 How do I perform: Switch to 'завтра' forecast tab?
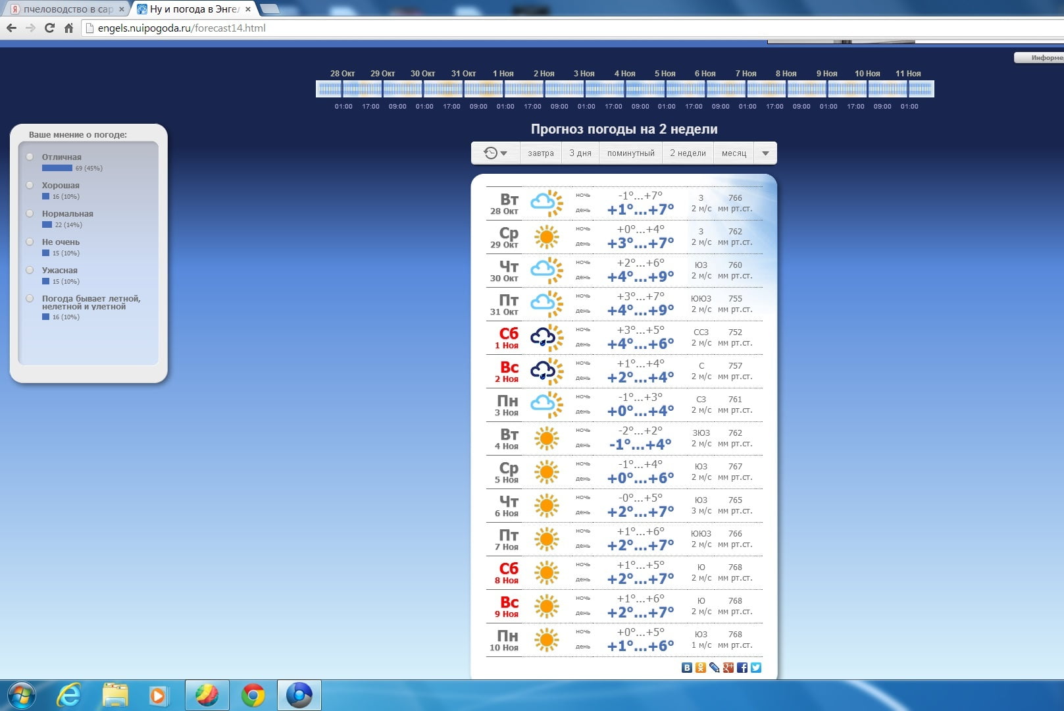coord(541,153)
